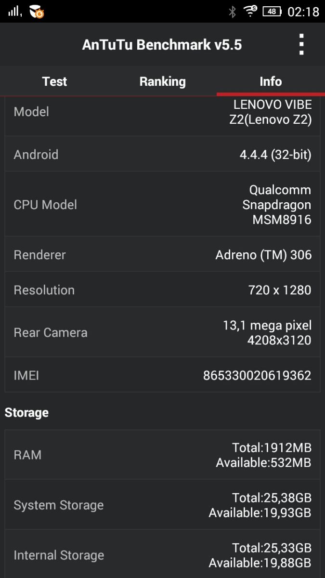Viewport: 325px width, 578px height.
Task: Tap the Wi-Fi status icon
Action: click(250, 11)
